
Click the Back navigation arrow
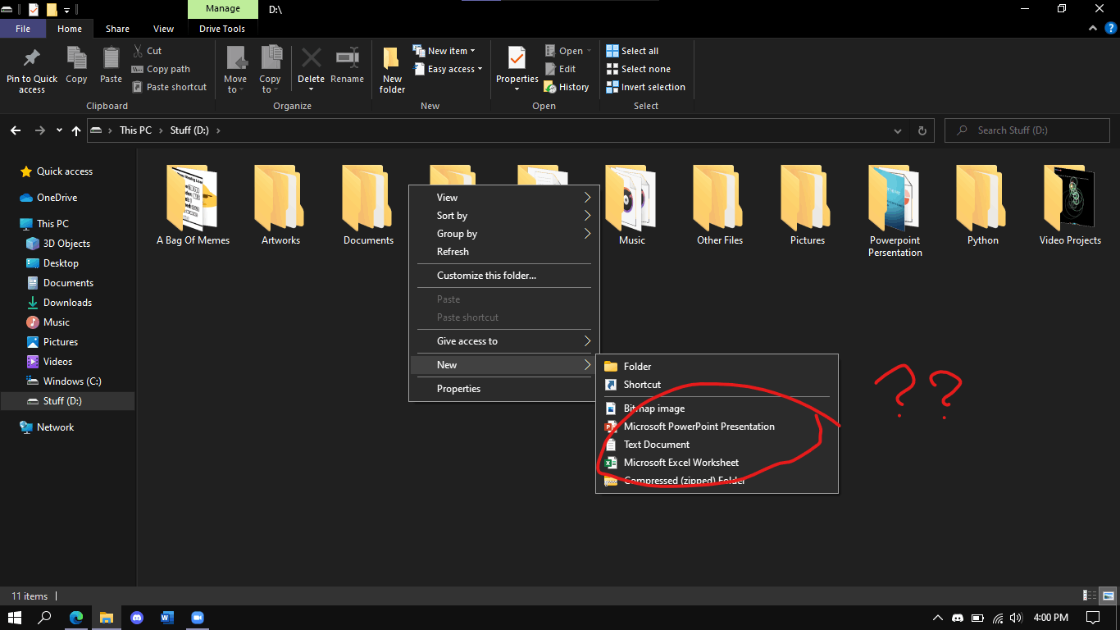point(16,130)
